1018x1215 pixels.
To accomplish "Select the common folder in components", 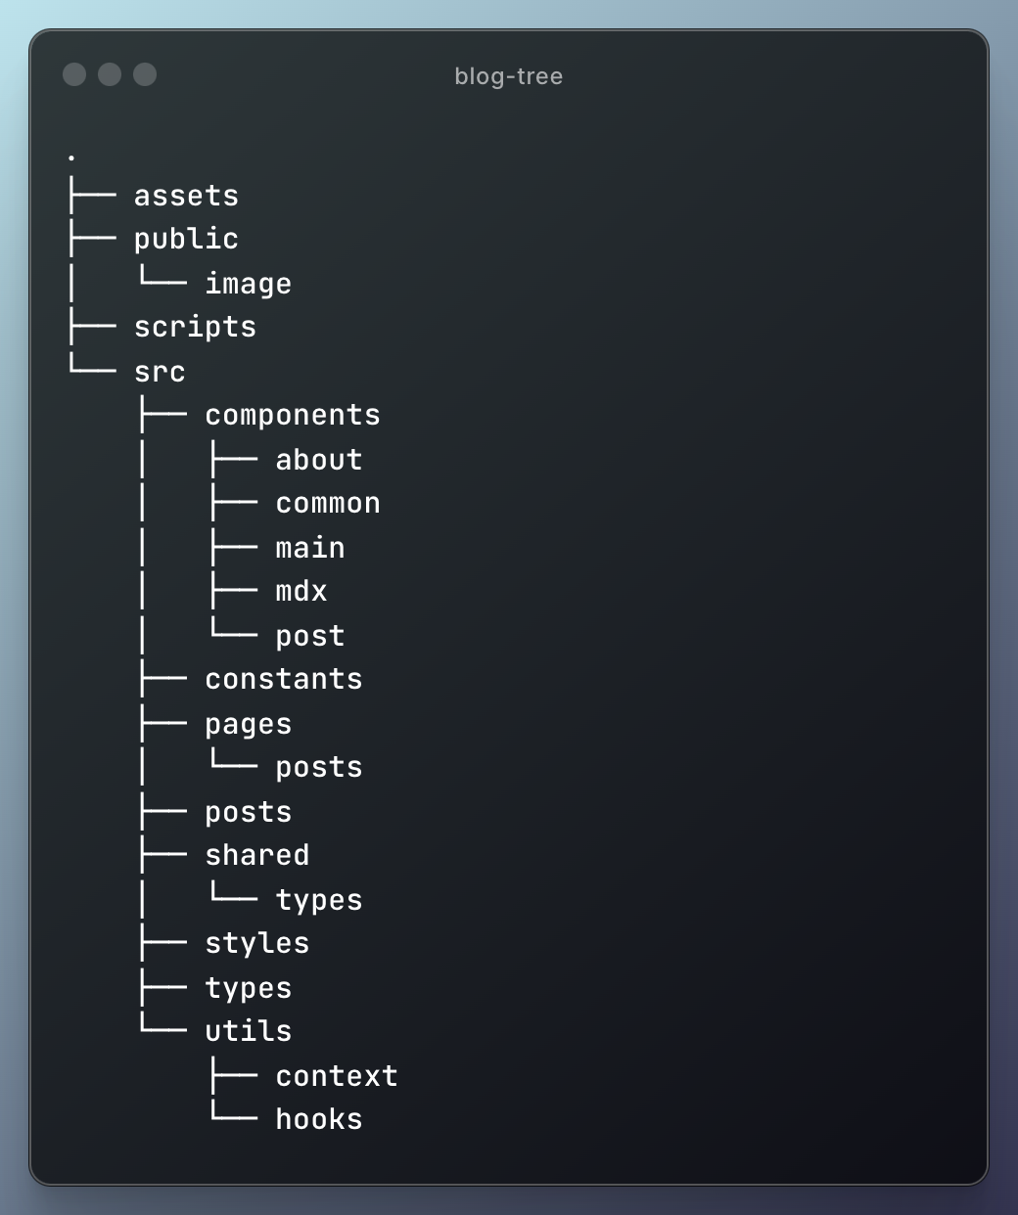I will click(328, 504).
